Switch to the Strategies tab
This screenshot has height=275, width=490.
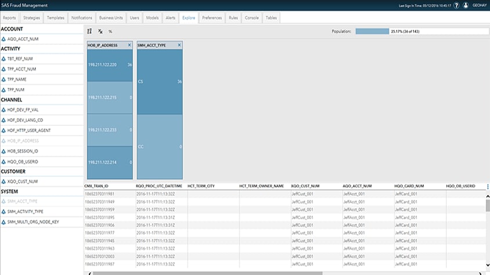(x=31, y=18)
